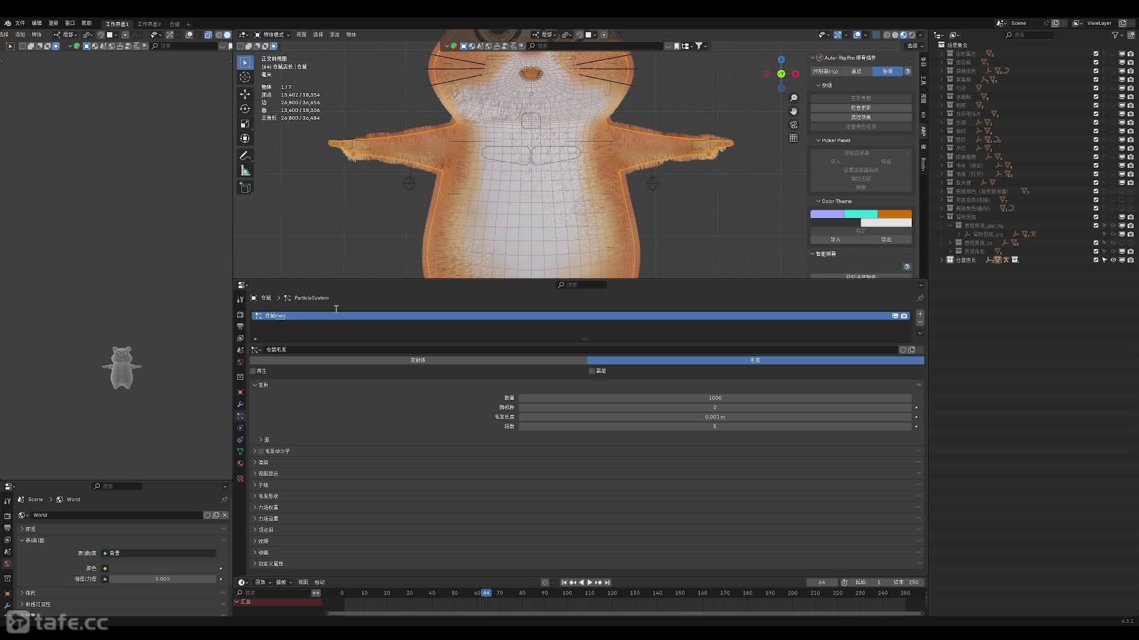Open the 渲染 menu in top bar
The image size is (1139, 640).
pos(53,23)
